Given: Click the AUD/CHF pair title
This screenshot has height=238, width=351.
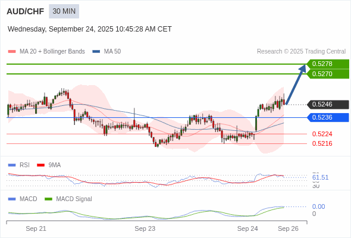Looking at the screenshot, I should coord(26,11).
